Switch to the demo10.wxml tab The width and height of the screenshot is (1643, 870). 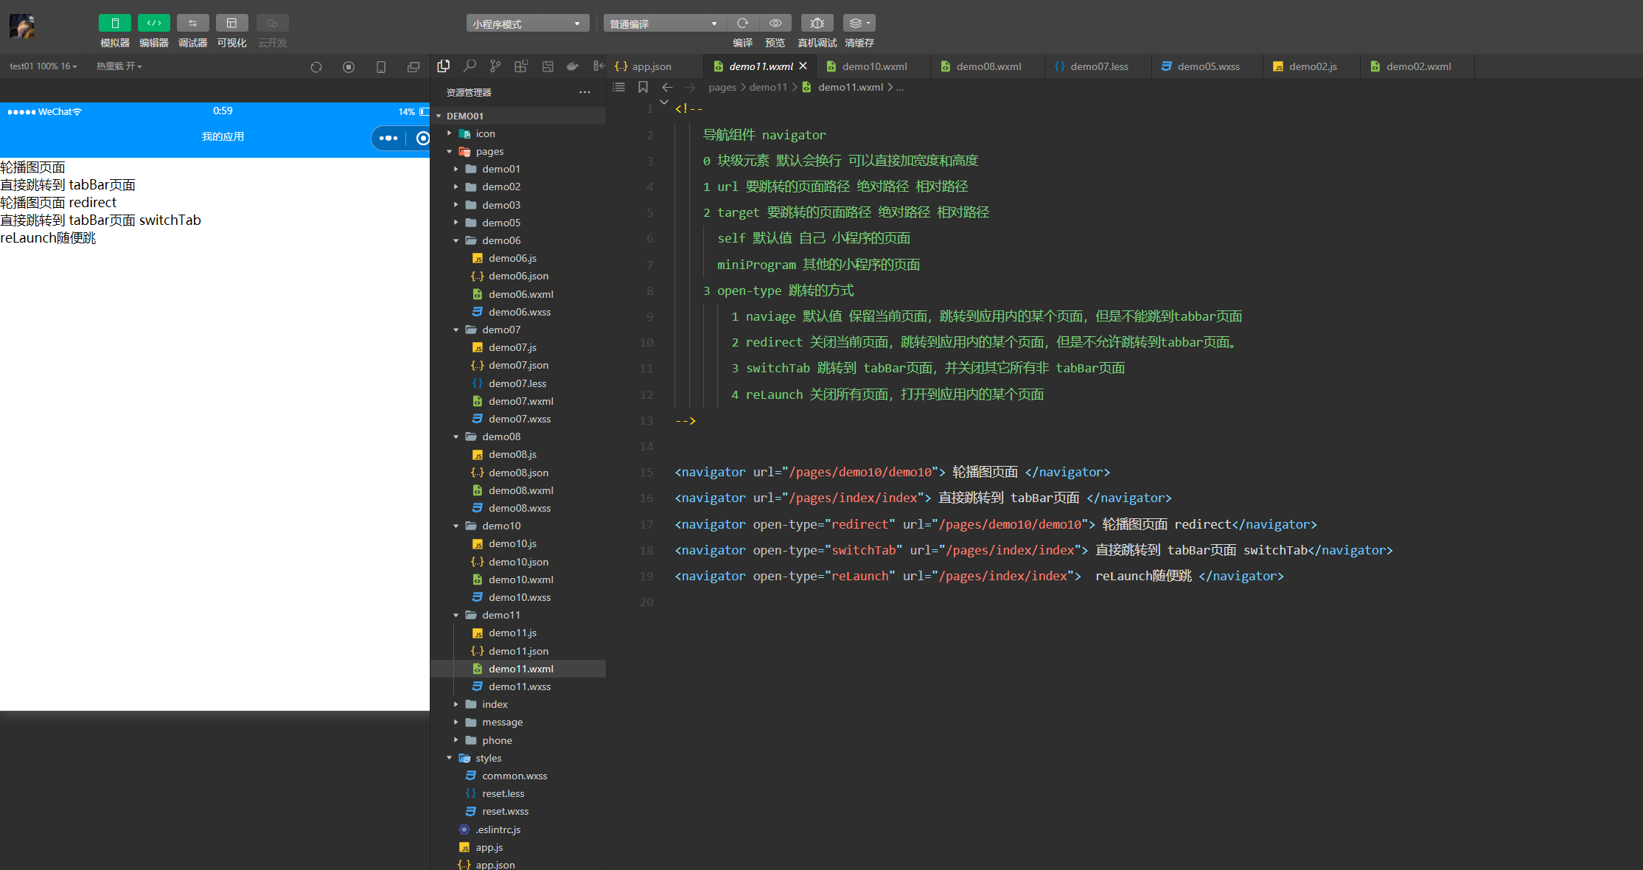(x=874, y=66)
